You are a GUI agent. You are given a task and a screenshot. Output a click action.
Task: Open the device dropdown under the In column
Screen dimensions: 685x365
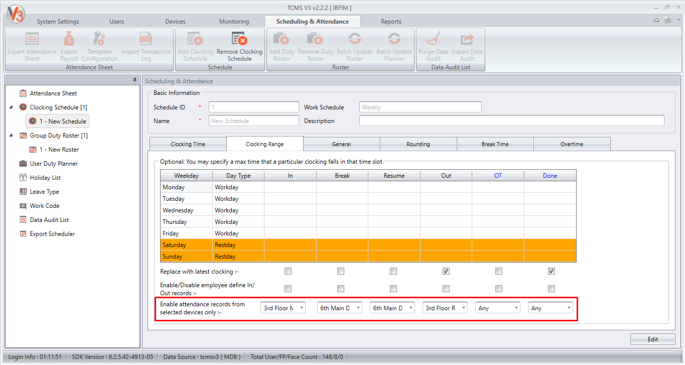(283, 308)
